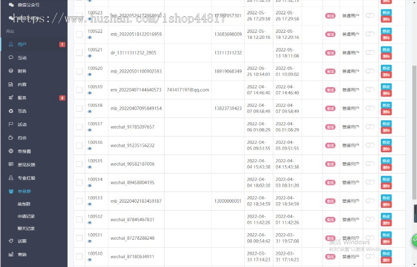Viewport: 417px width, 267px height.
Task: Check the checkbox for user 100522
Action: tap(79, 34)
